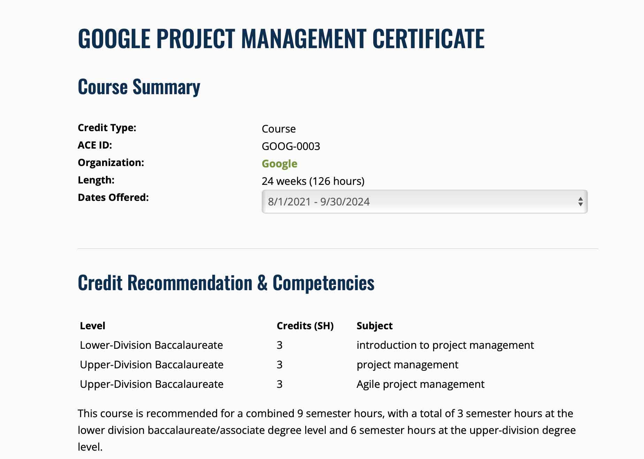Click the Subject column header
644x459 pixels.
[x=374, y=326]
